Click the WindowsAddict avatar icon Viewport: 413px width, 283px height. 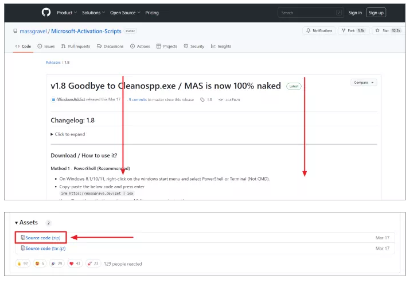click(x=53, y=100)
